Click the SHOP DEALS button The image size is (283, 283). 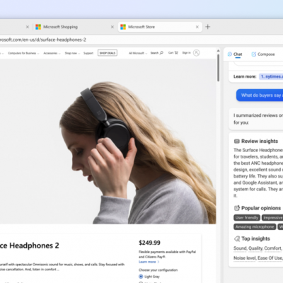coord(108,53)
